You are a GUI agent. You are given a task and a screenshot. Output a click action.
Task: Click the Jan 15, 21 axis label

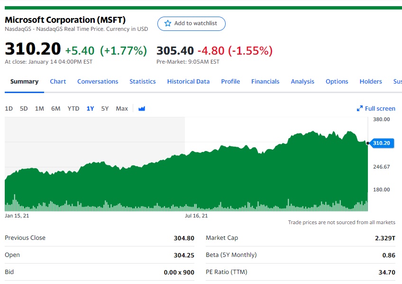(x=17, y=216)
